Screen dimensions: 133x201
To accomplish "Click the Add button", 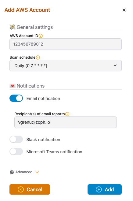I will pos(105,189).
